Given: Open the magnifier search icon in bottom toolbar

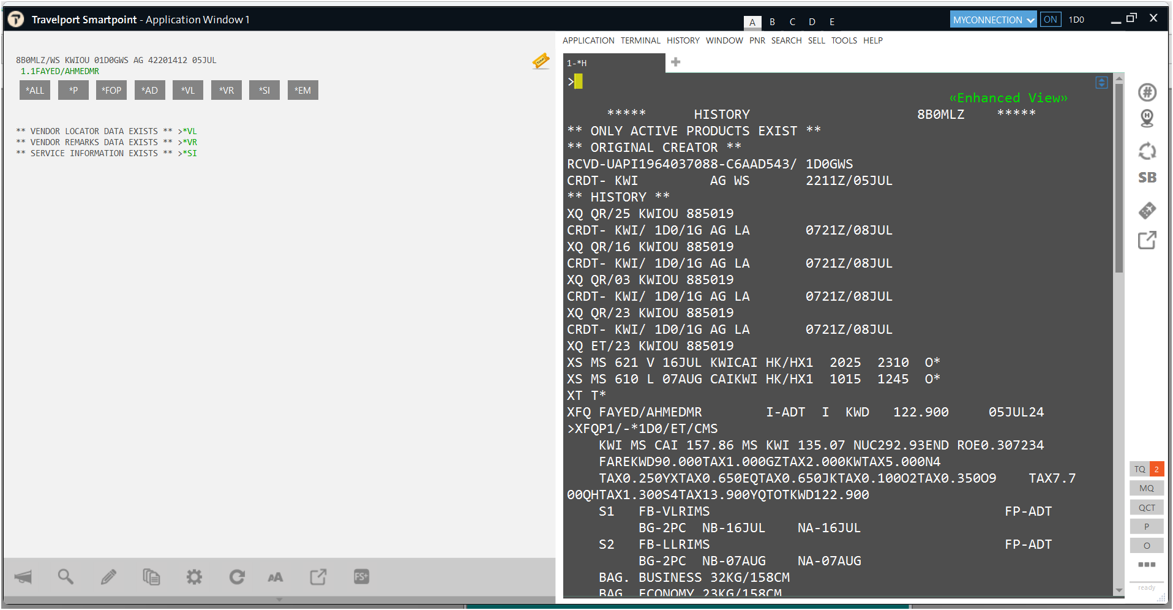Looking at the screenshot, I should coord(66,577).
